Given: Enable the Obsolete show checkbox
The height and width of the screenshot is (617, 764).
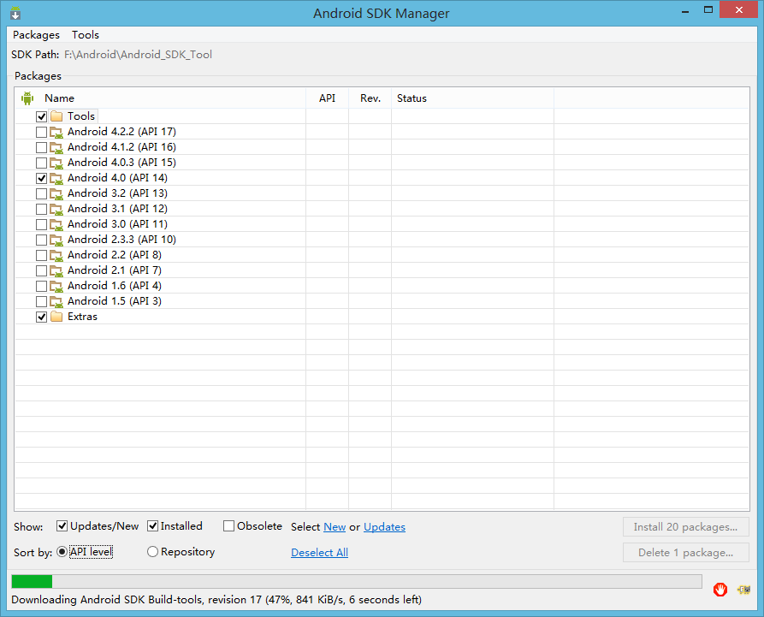Looking at the screenshot, I should click(x=228, y=526).
